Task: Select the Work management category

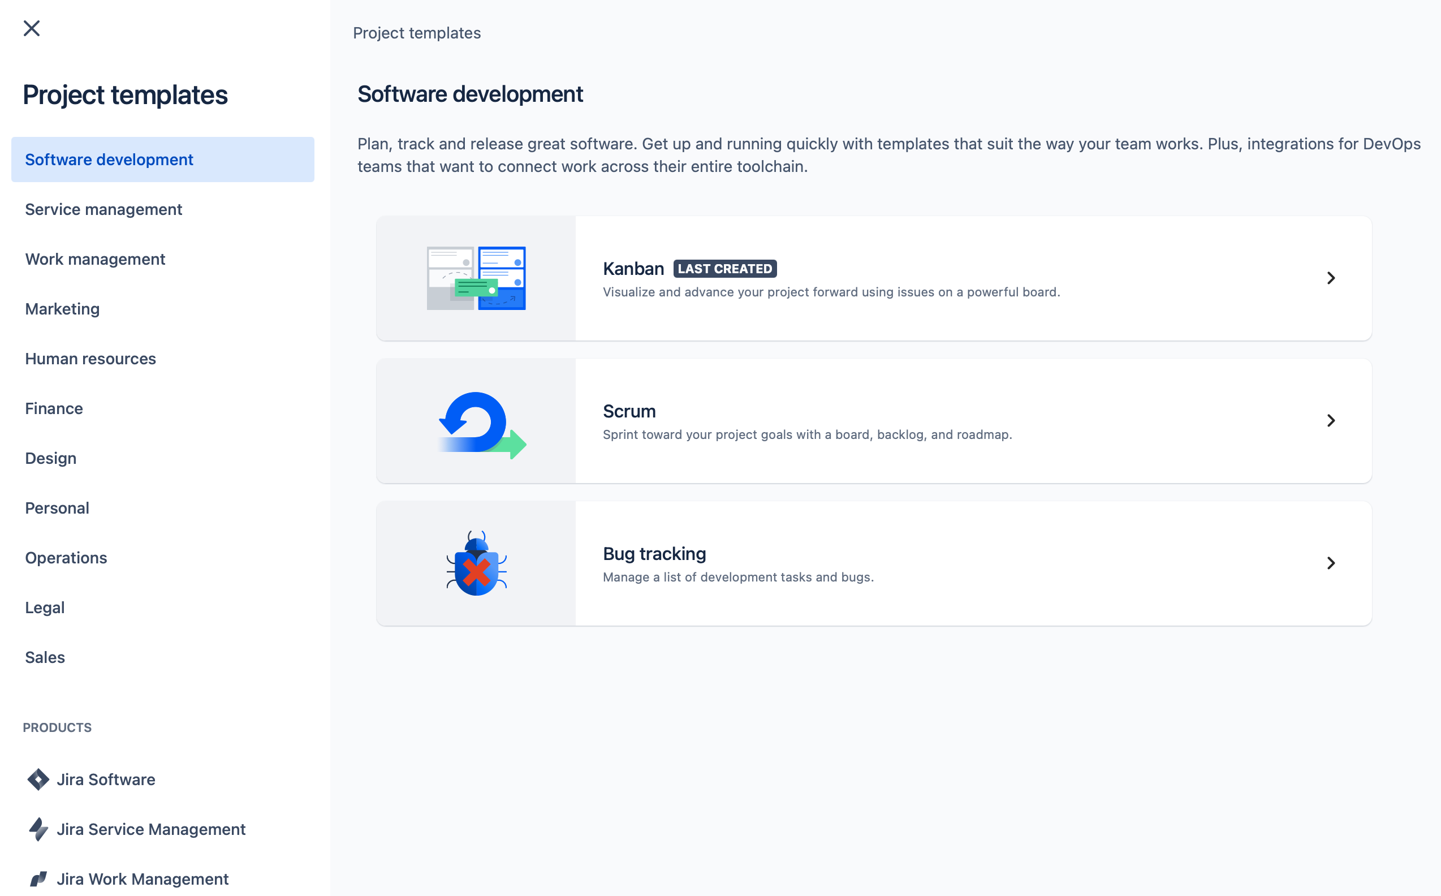Action: [162, 259]
